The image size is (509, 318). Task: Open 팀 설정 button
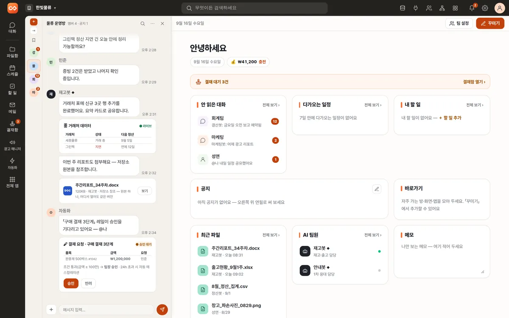point(459,23)
